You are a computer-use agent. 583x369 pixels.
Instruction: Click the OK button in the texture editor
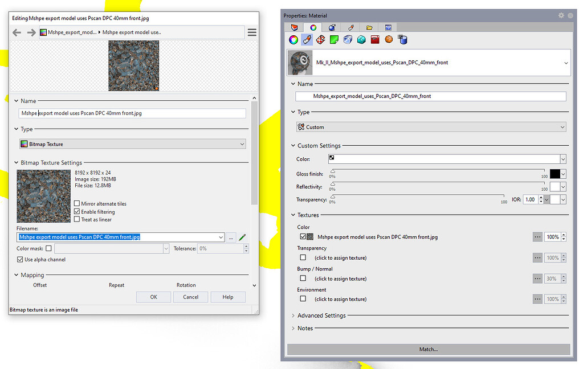coord(153,297)
